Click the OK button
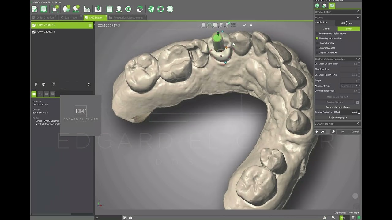Image resolution: width=392 pixels, height=220 pixels. tap(343, 132)
